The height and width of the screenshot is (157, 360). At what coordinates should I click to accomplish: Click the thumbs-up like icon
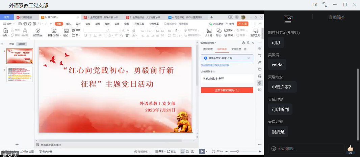350,148
